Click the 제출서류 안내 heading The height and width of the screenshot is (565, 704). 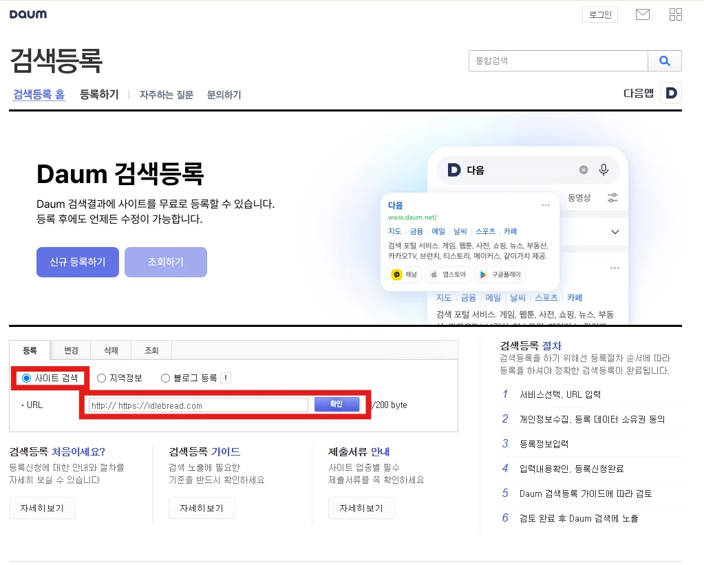tap(359, 451)
